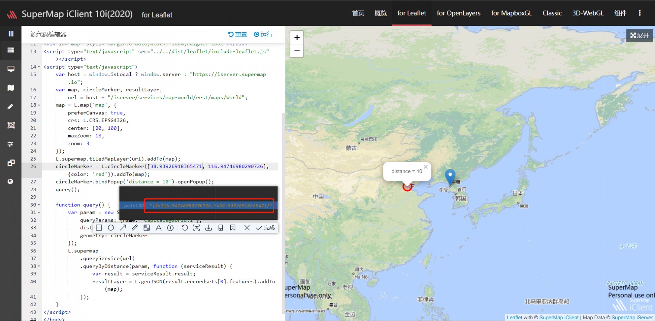Open the monitor sidebar category
Screen dimensions: 655x321
click(x=11, y=69)
